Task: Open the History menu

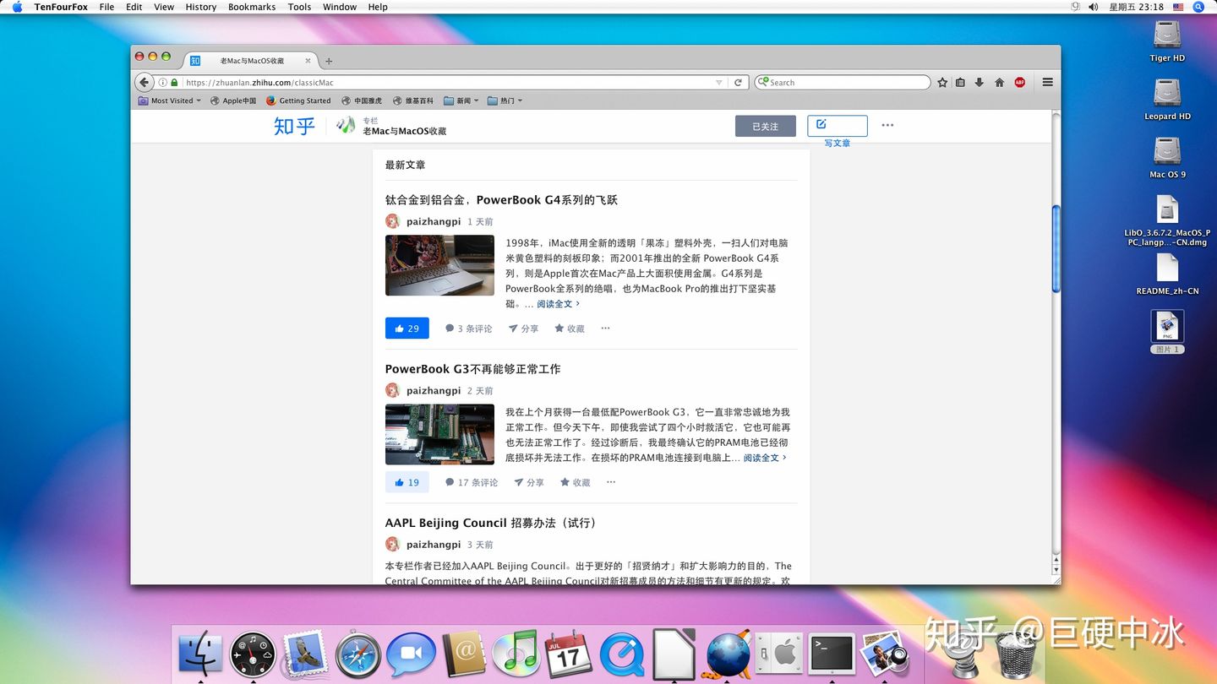Action: tap(200, 7)
